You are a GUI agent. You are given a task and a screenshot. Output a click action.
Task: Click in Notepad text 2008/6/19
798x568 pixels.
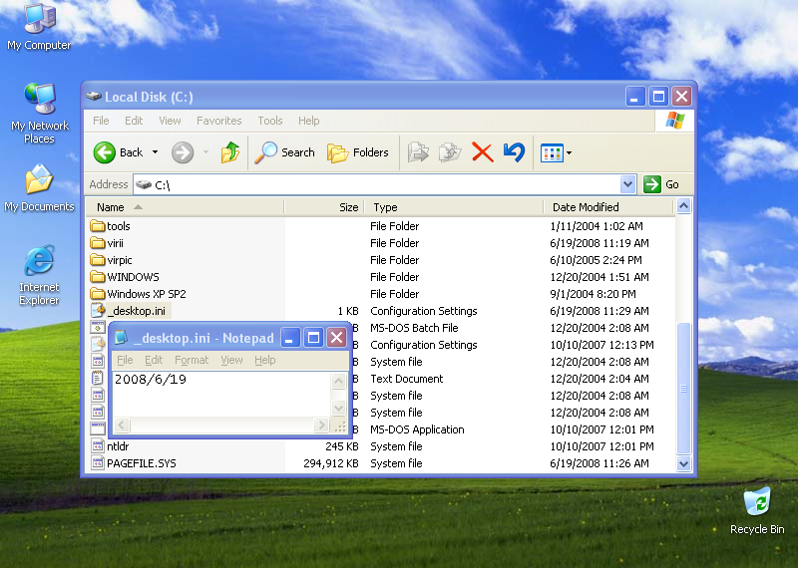[151, 380]
